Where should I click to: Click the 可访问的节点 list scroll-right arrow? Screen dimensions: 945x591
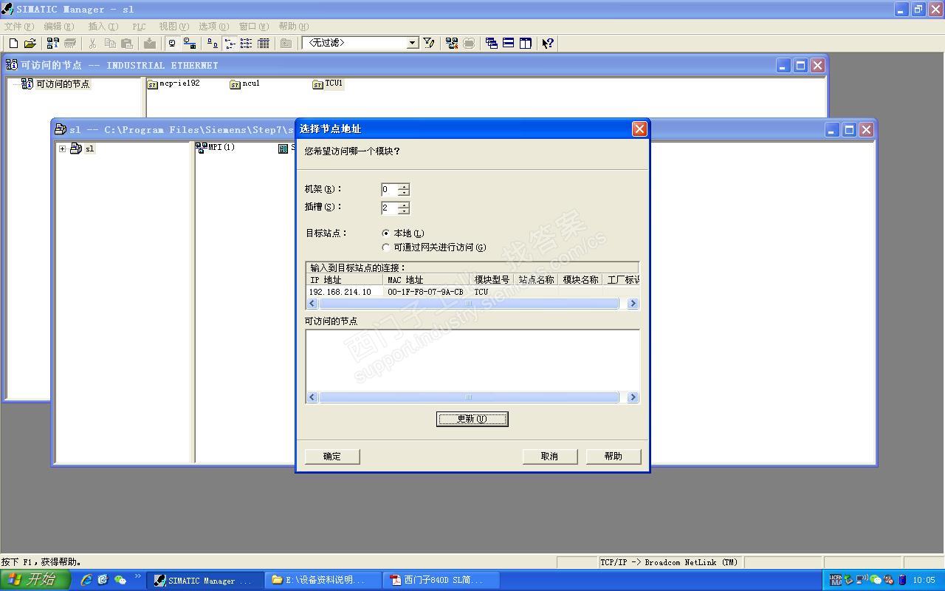pyautogui.click(x=633, y=397)
